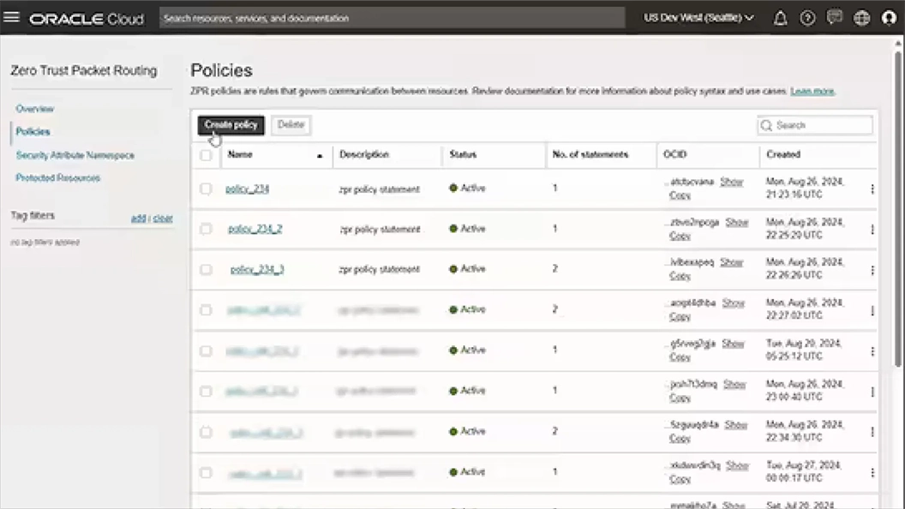Copy OCID ending 5zgauqdr4a
The width and height of the screenshot is (905, 509).
point(680,439)
